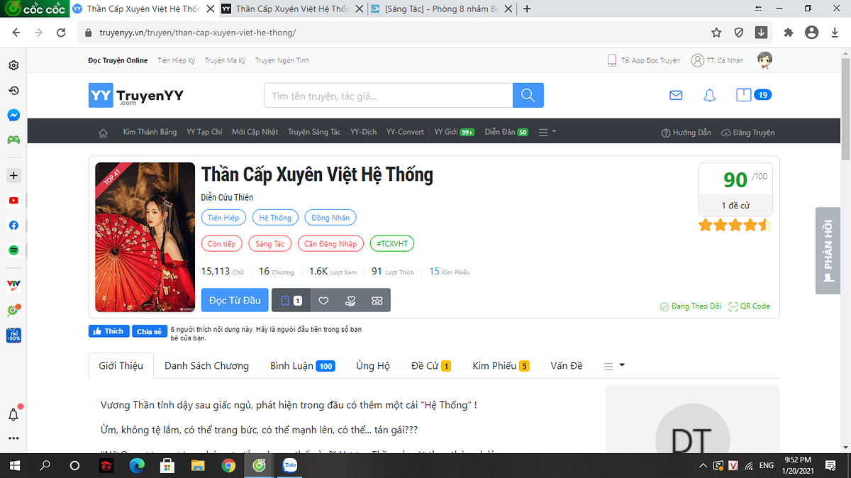Viewport: 851px width, 478px height.
Task: Star this page with the bookmark star
Action: coord(716,33)
